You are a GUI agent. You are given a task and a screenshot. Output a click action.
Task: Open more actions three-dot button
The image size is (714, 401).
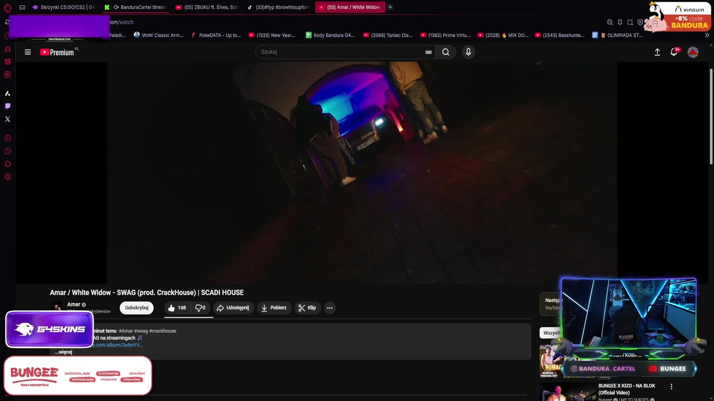330,307
